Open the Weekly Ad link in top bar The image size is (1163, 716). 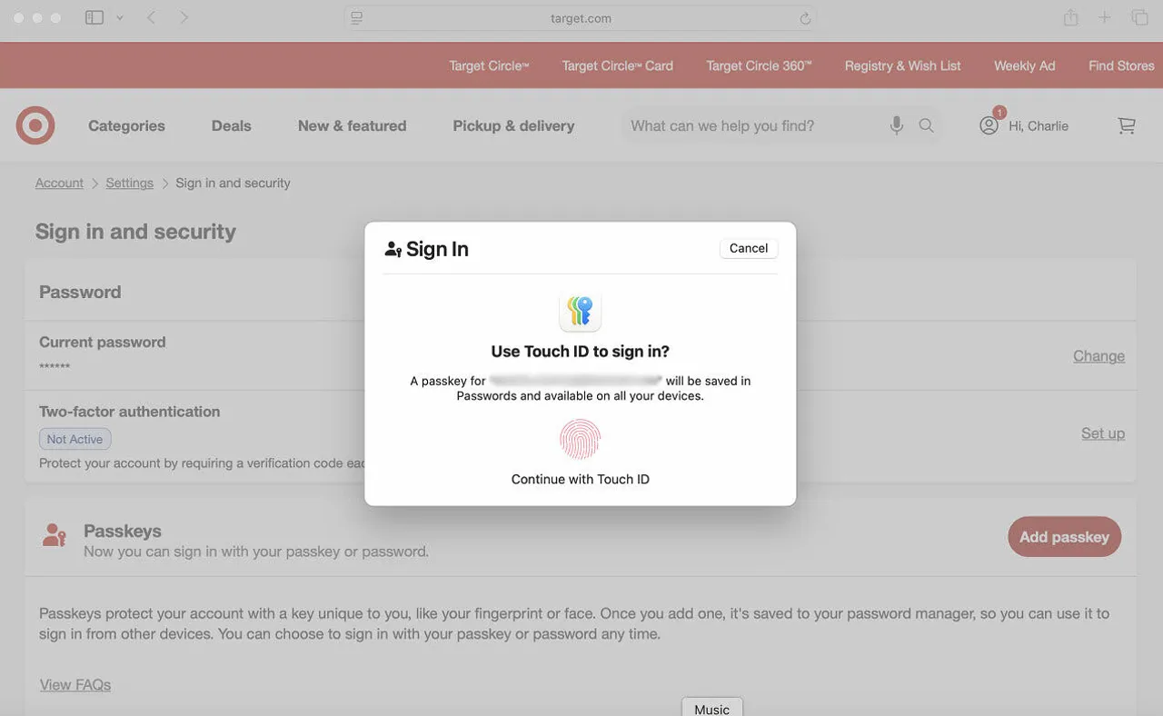[1024, 65]
